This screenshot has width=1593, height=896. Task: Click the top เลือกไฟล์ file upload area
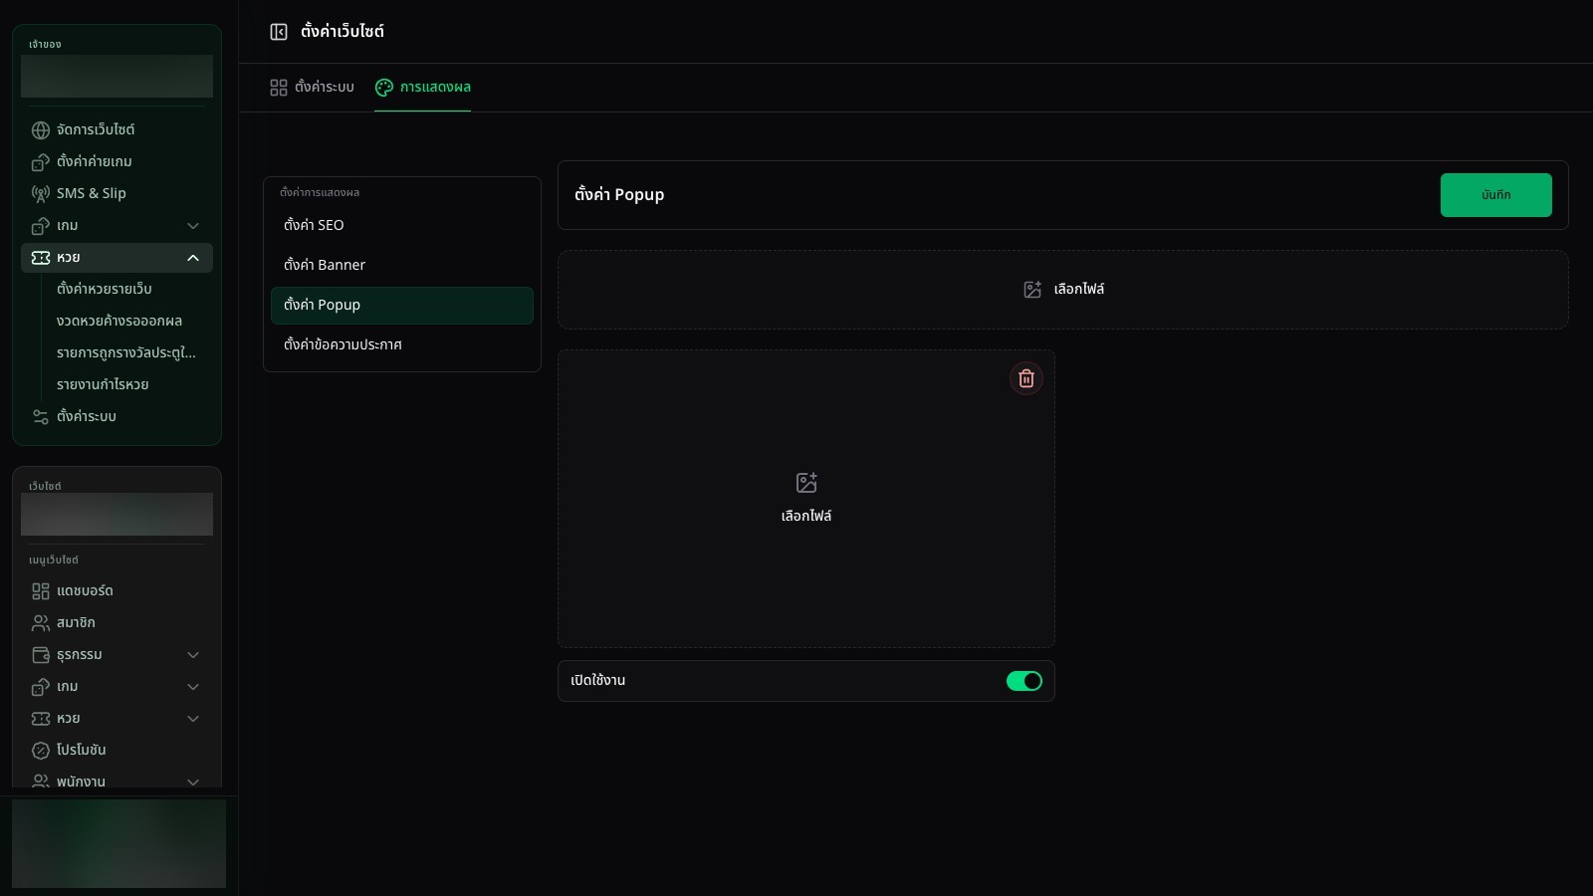click(1063, 290)
